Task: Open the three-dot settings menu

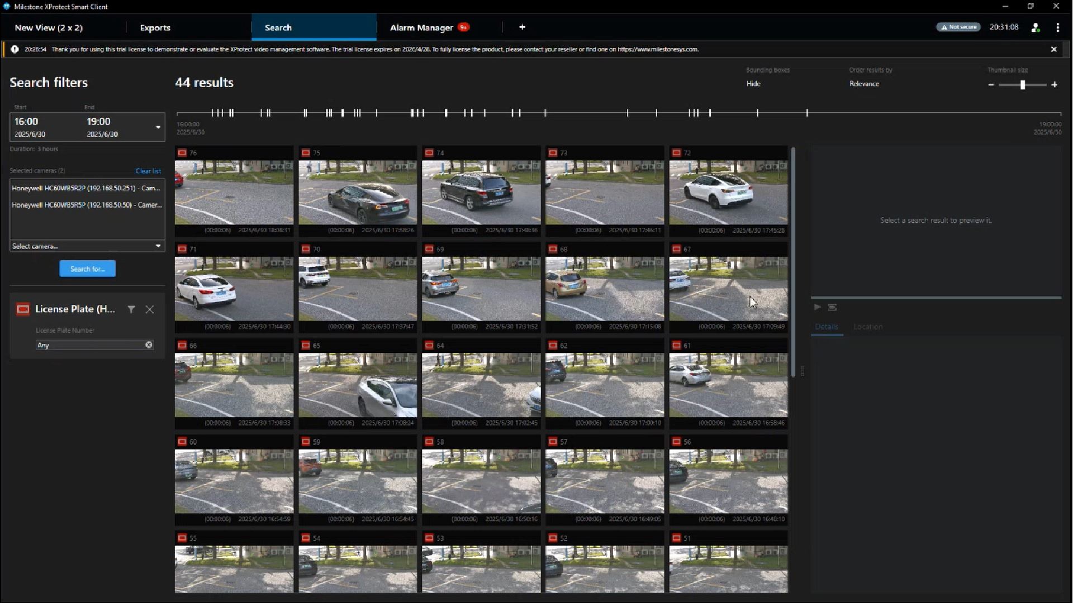Action: 1057,27
